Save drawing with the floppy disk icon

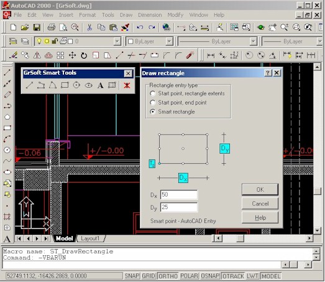coord(37,27)
